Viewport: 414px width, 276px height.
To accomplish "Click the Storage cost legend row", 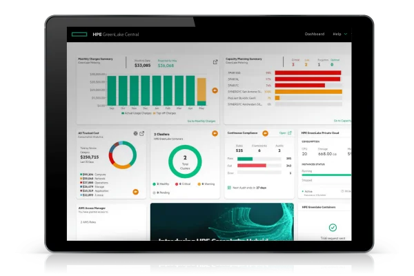I will tap(92, 187).
